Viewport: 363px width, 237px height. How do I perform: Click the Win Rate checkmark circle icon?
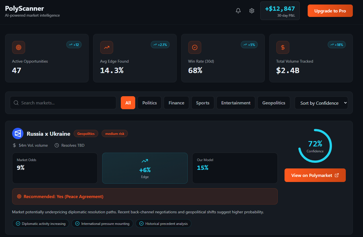click(195, 47)
